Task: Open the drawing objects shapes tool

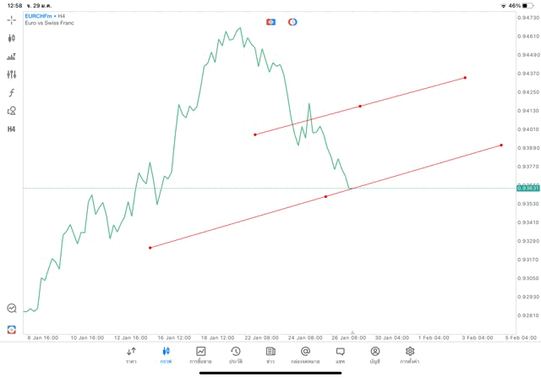Action: click(12, 111)
